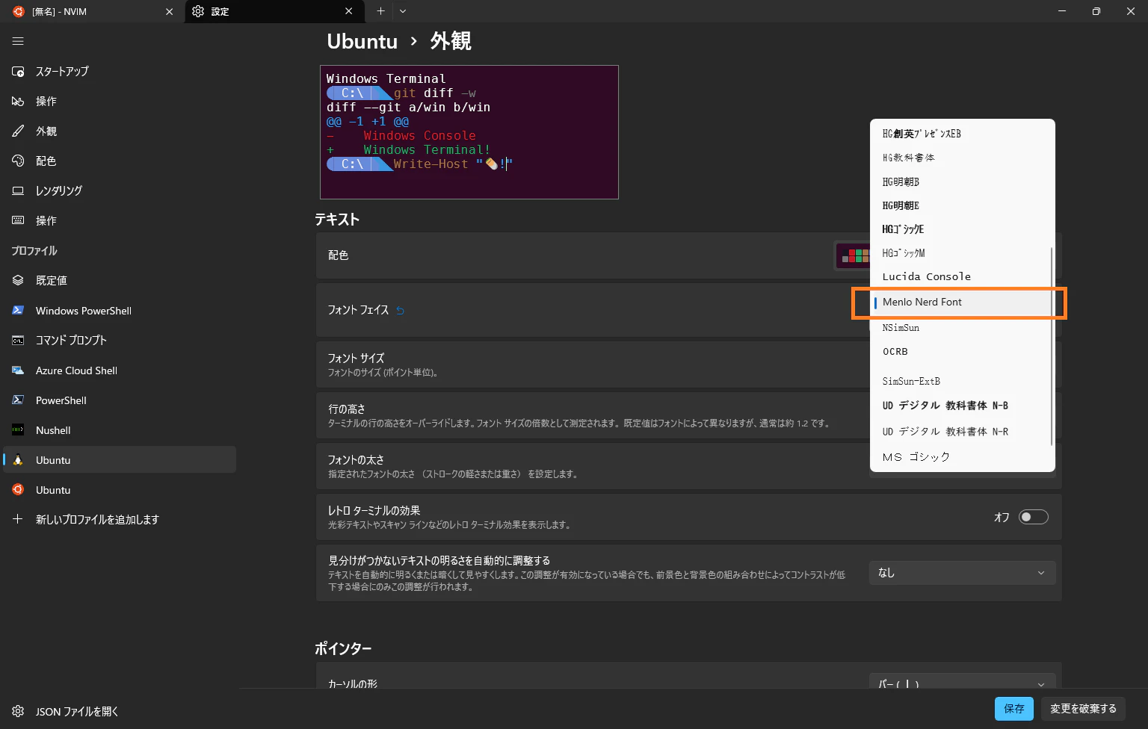Close the [無名] - NVIM tab
The height and width of the screenshot is (729, 1148).
169,11
